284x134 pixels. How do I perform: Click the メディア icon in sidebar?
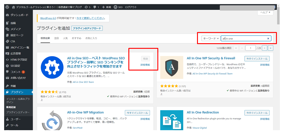[x=7, y=29]
